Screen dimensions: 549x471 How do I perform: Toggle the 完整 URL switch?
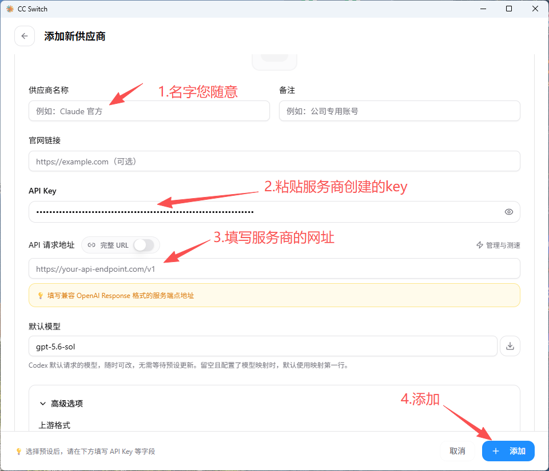[144, 245]
